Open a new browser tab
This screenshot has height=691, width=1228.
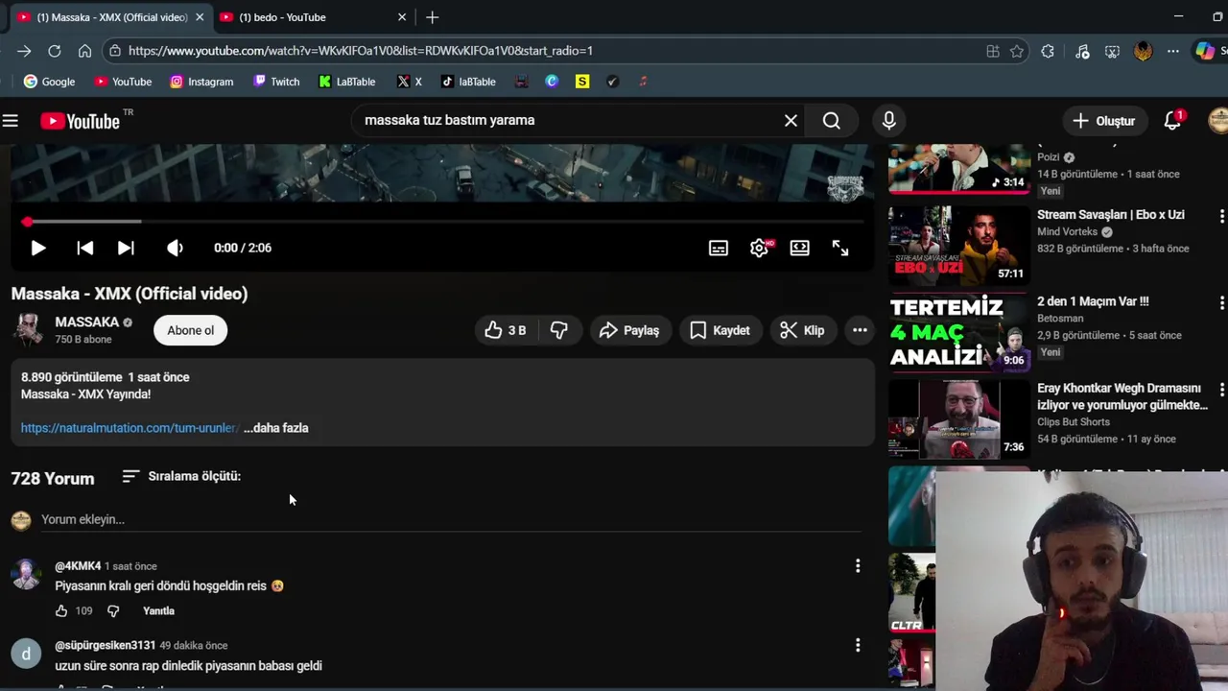(x=433, y=17)
